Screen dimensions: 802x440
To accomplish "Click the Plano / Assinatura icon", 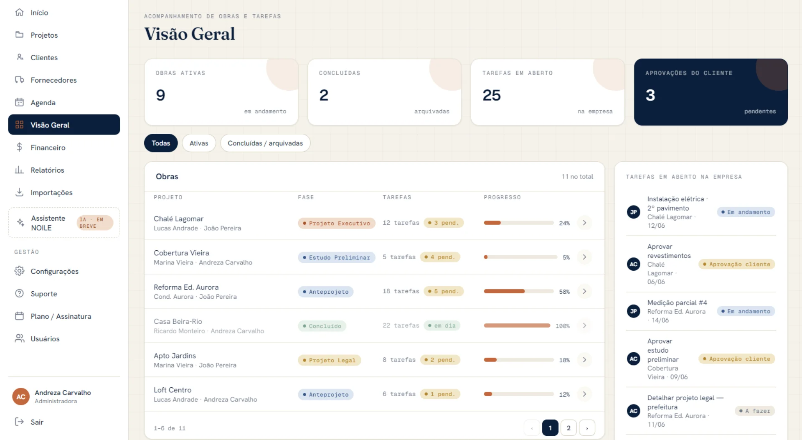I will (19, 316).
